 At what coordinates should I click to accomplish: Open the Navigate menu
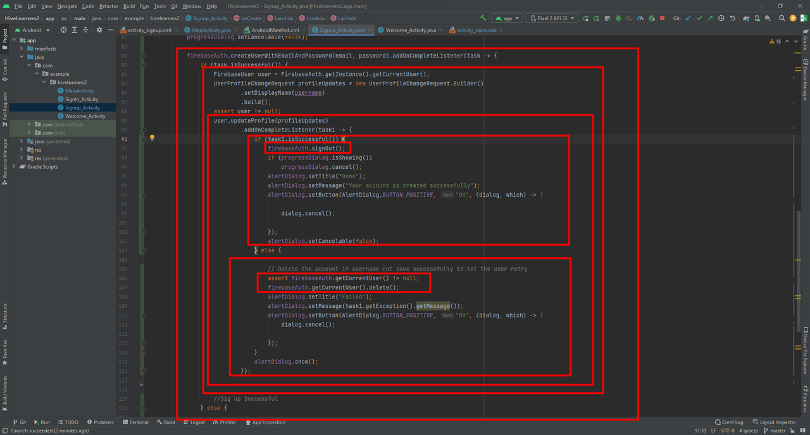(x=67, y=6)
